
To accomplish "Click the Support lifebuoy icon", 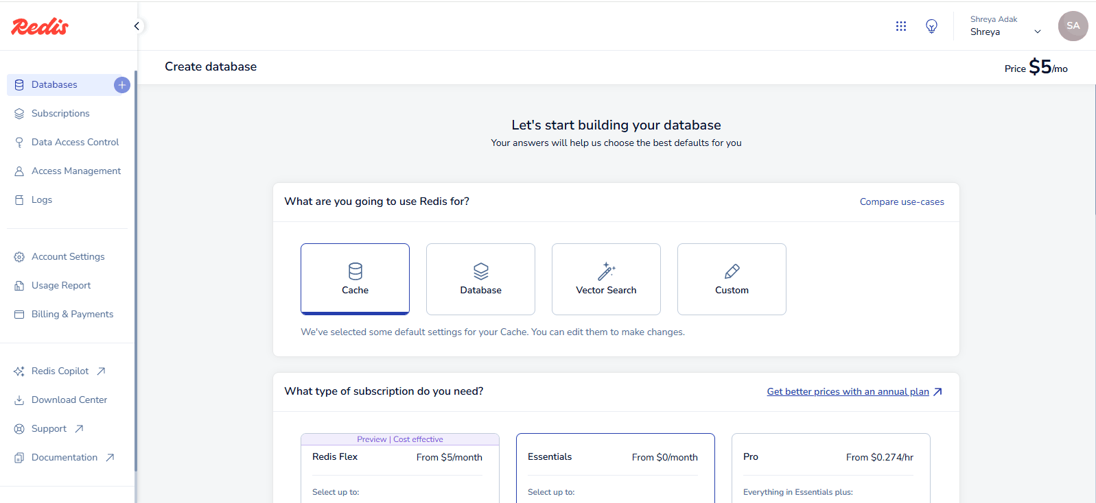I will (x=19, y=429).
